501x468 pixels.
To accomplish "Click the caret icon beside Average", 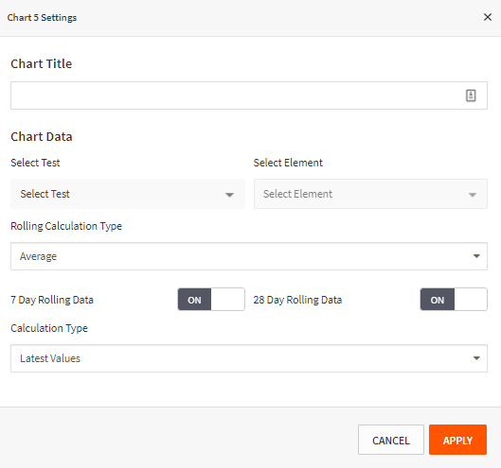I will tap(476, 256).
